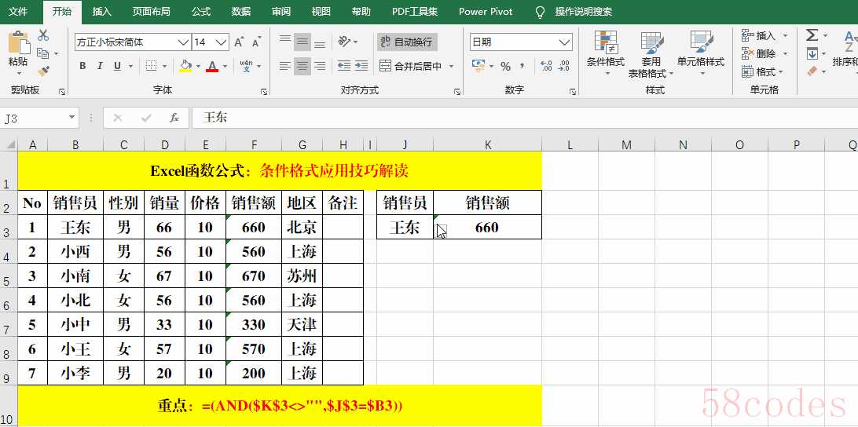Image resolution: width=858 pixels, height=427 pixels.
Task: Click the Cut scissors icon
Action: (x=43, y=35)
